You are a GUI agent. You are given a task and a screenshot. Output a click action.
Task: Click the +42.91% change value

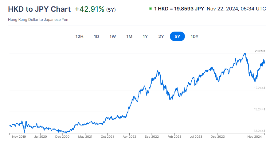(89, 9)
